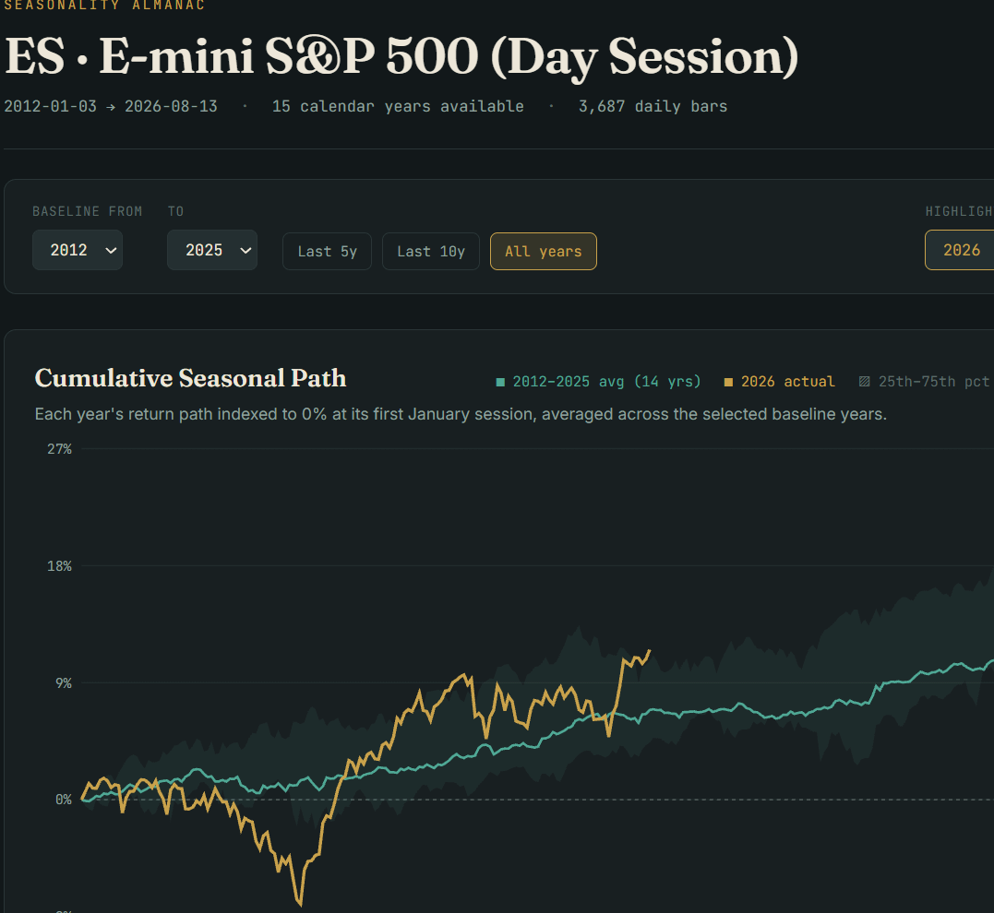Click the lowest trough of the 2026 line
The height and width of the screenshot is (913, 994).
299,903
